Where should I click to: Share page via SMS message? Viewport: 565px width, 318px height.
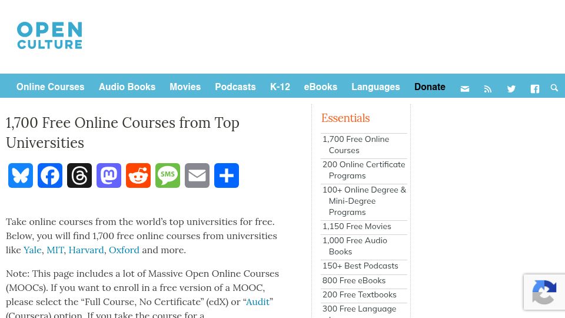point(168,175)
